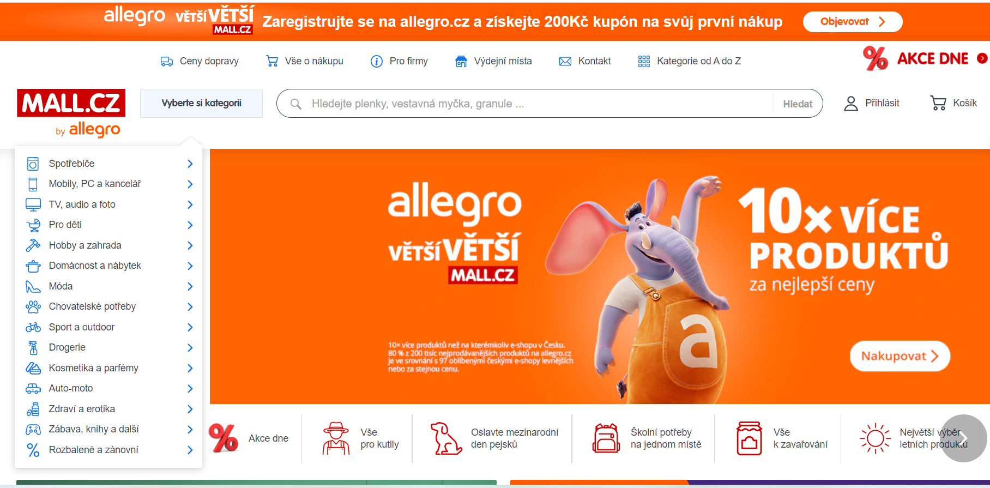Click the Nakupovat button on the banner
Viewport: 990px width, 488px height.
[x=900, y=356]
